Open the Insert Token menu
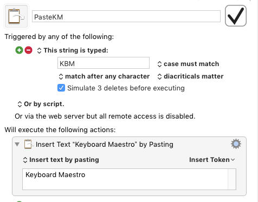Image resolution: width=258 pixels, height=202 pixels. 212,160
